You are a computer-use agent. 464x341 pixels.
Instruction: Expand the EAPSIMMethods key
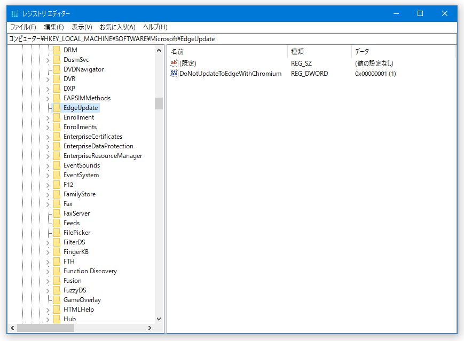pyautogui.click(x=48, y=99)
